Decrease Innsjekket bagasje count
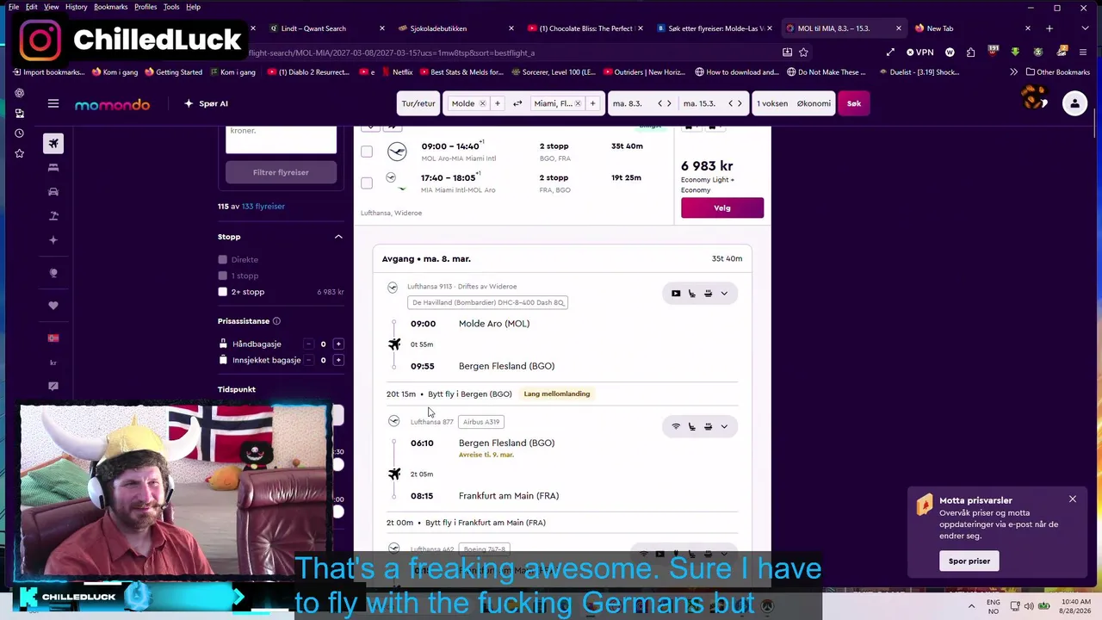Viewport: 1102px width, 620px height. [x=308, y=360]
